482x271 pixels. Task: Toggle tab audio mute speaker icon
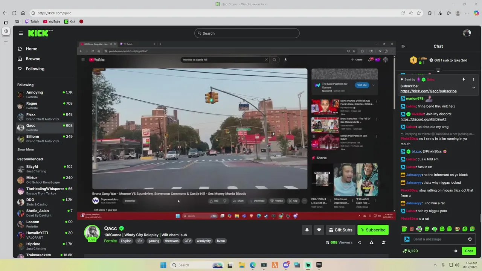(6, 31)
